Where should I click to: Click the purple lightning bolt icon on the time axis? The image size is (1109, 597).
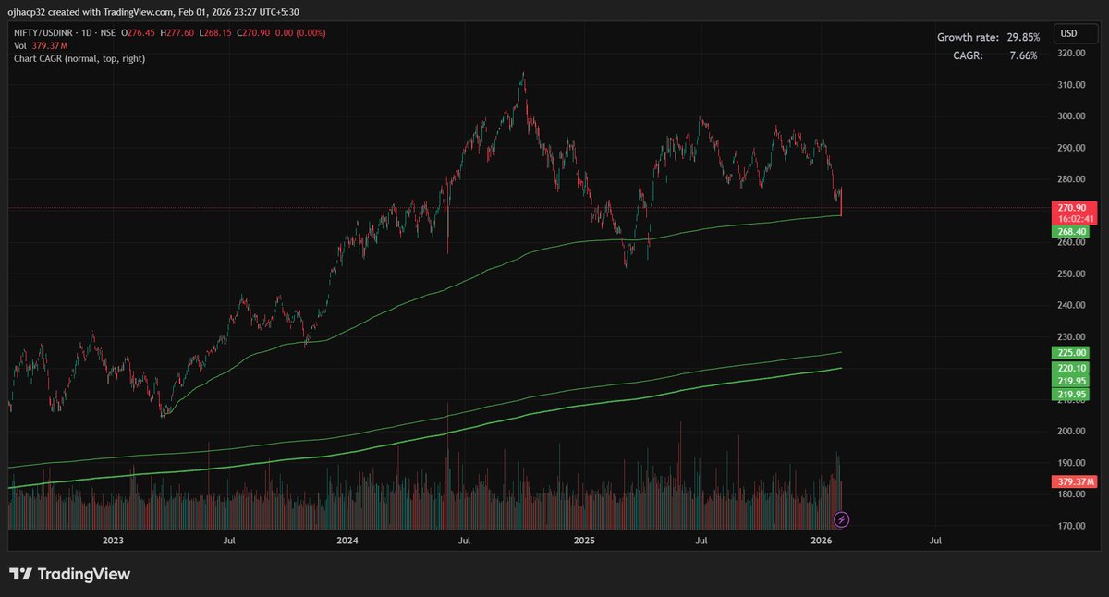[841, 519]
